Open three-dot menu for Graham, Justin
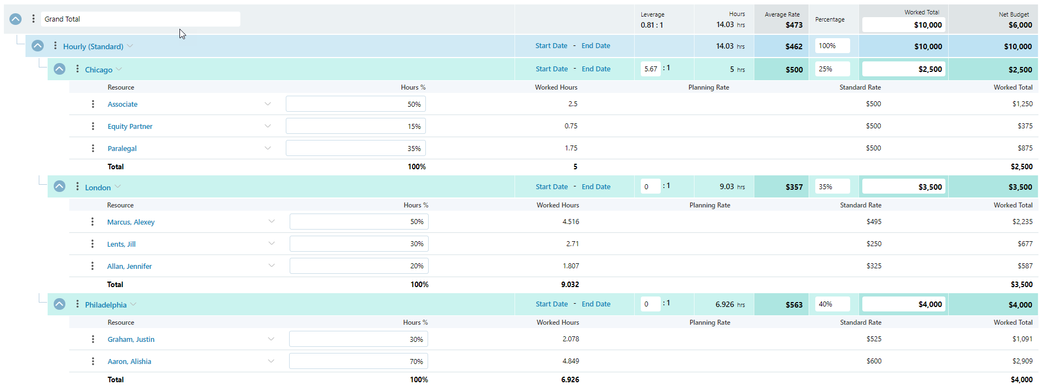The image size is (1044, 390). coord(92,339)
